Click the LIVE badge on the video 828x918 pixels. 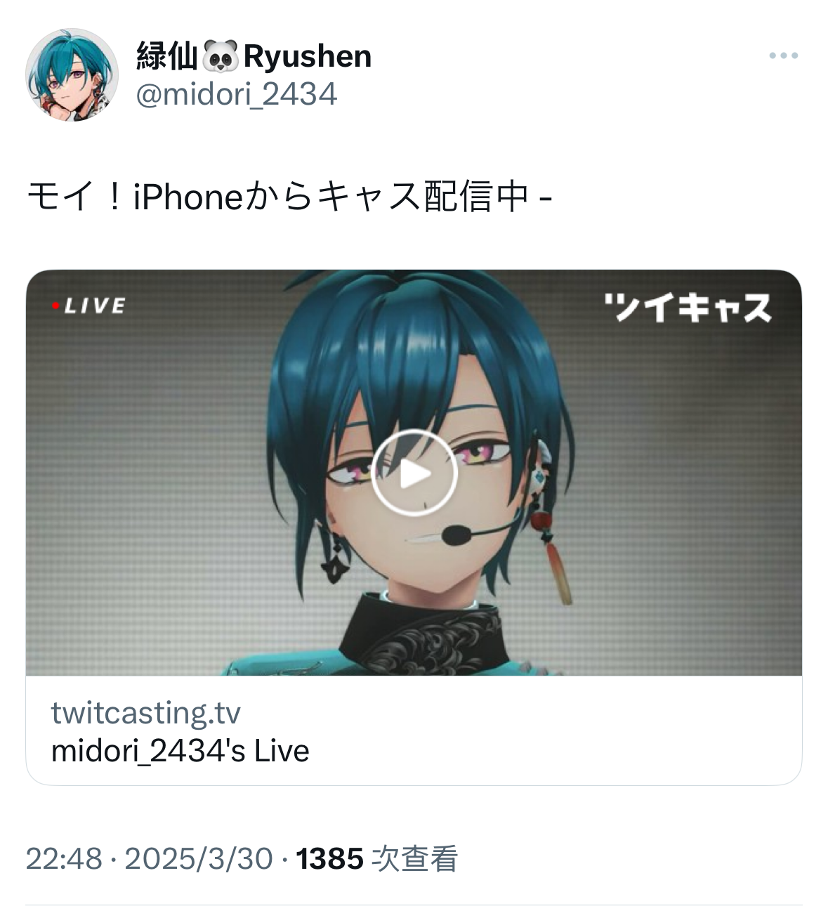pos(89,306)
